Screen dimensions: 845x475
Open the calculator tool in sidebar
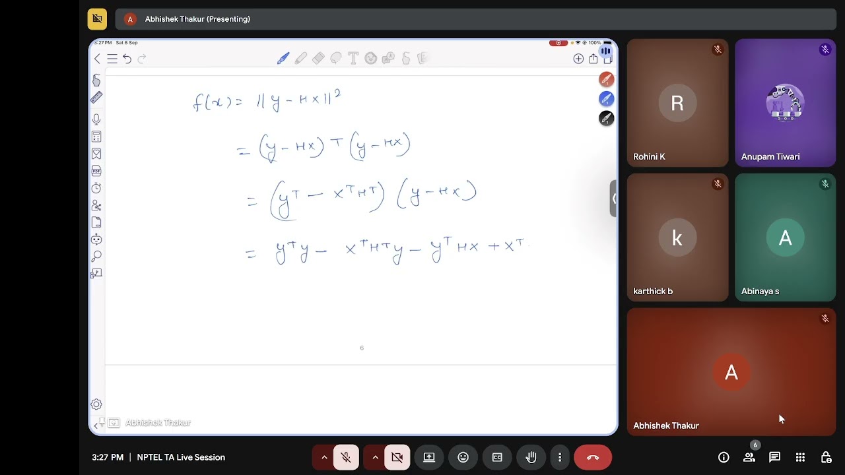[96, 137]
